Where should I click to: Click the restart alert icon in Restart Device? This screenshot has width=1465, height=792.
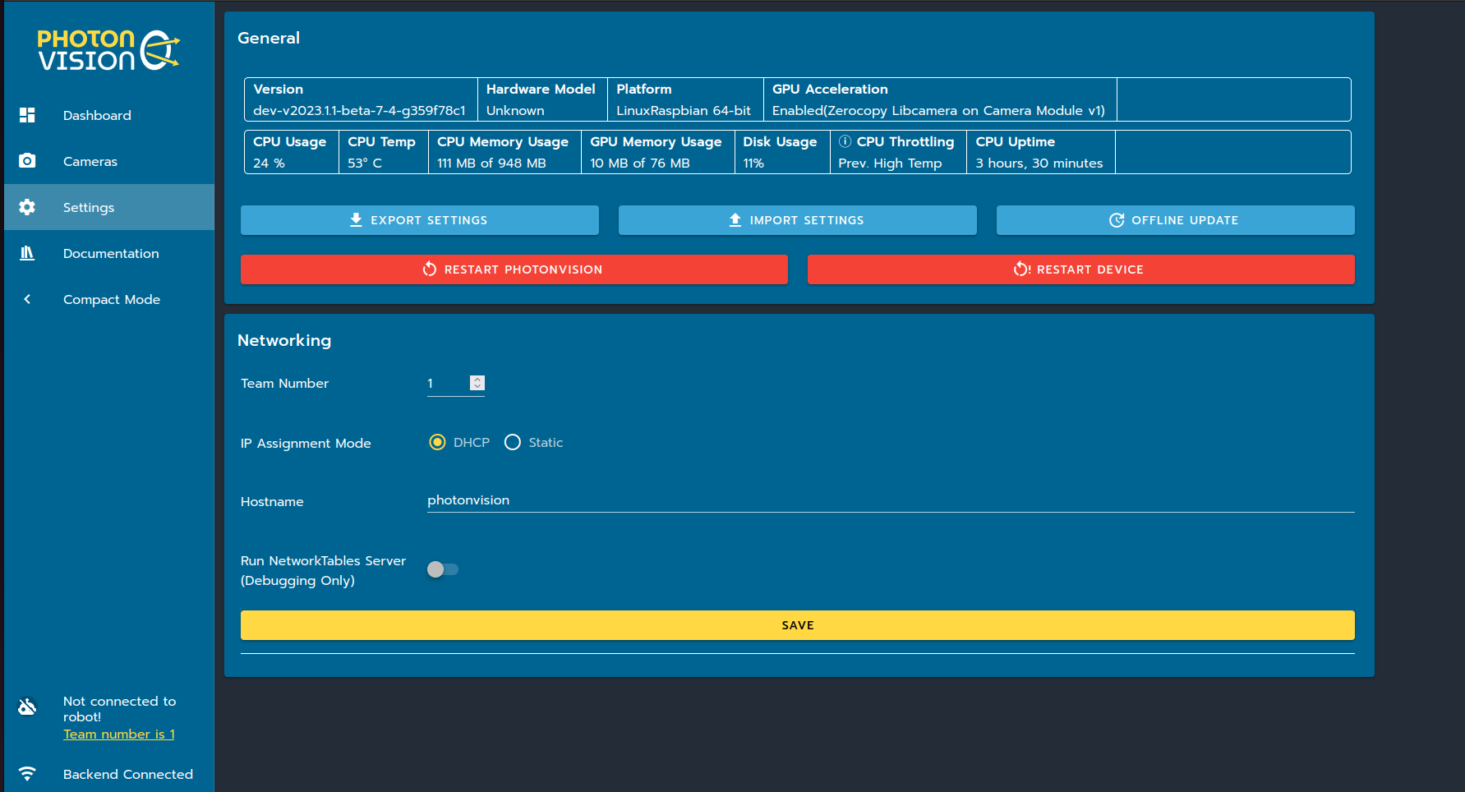pos(1022,269)
